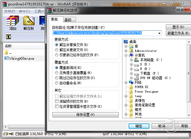Open the destination path dropdown arrow

pyautogui.click(x=159, y=33)
